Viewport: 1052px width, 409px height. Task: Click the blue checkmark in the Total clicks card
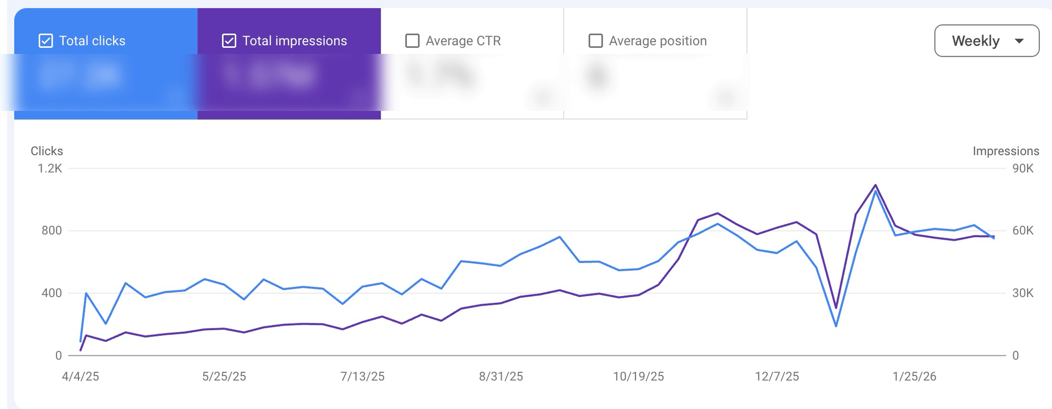pos(46,39)
